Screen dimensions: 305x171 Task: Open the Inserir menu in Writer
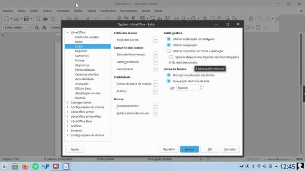[47, 11]
